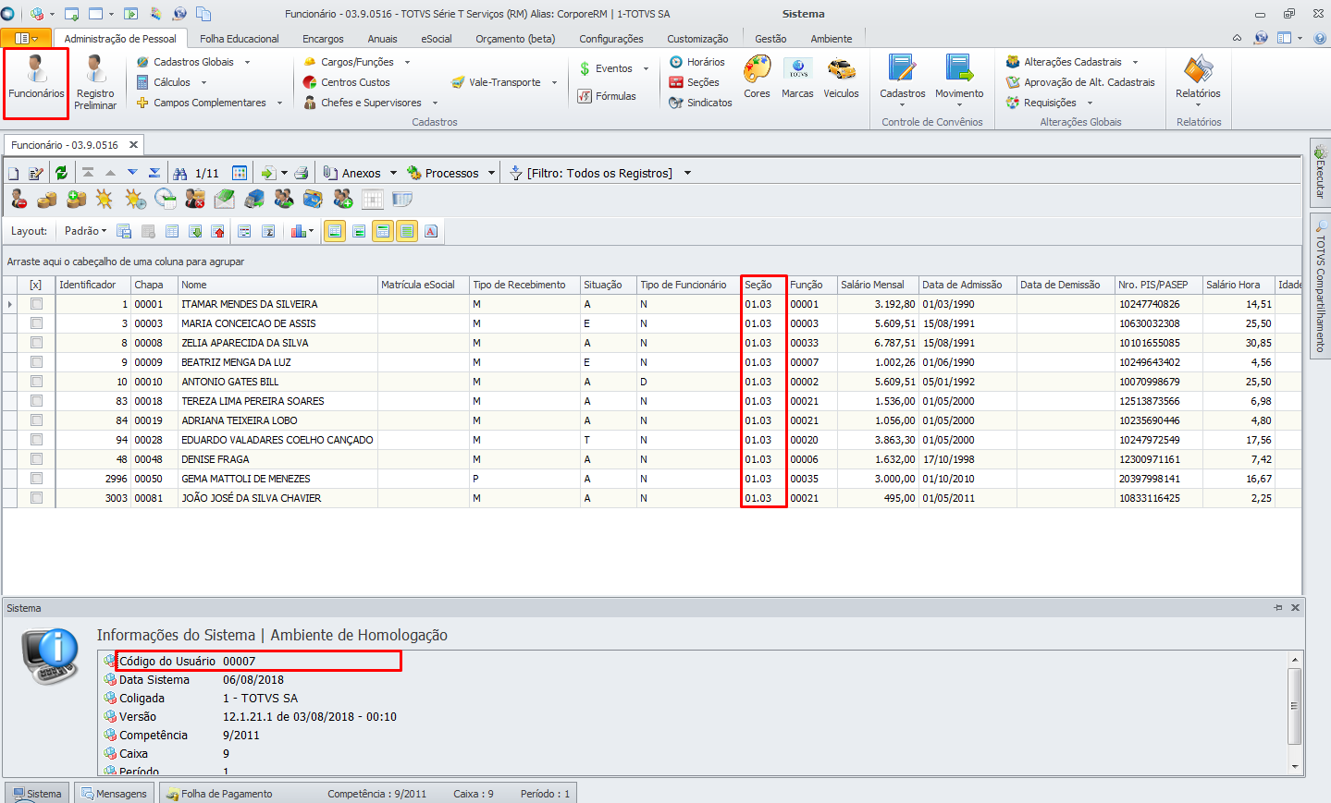Open the Configurações ribbon tab
1331x803 pixels.
tap(610, 39)
